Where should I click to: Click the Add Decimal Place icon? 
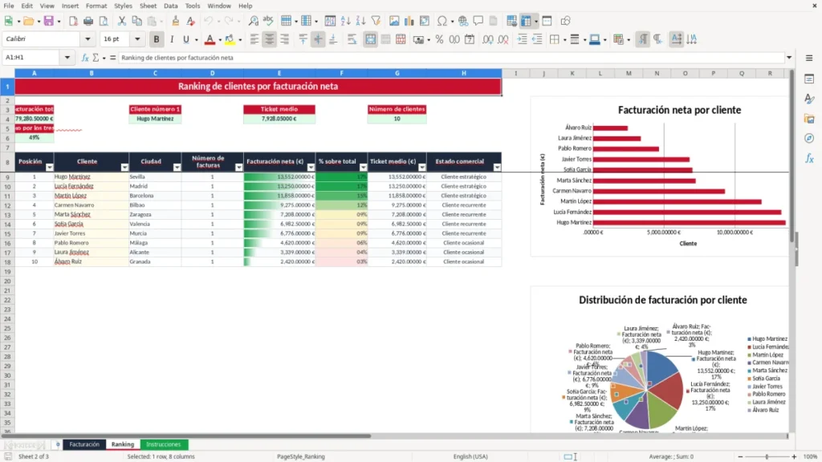pos(488,39)
